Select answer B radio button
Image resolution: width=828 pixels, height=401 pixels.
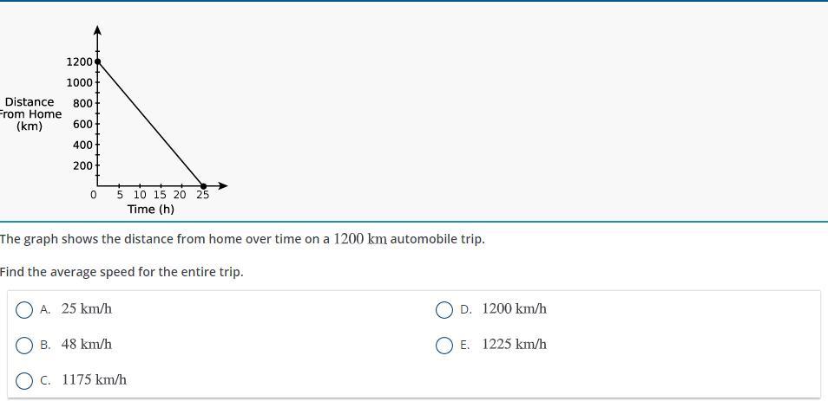click(x=24, y=346)
